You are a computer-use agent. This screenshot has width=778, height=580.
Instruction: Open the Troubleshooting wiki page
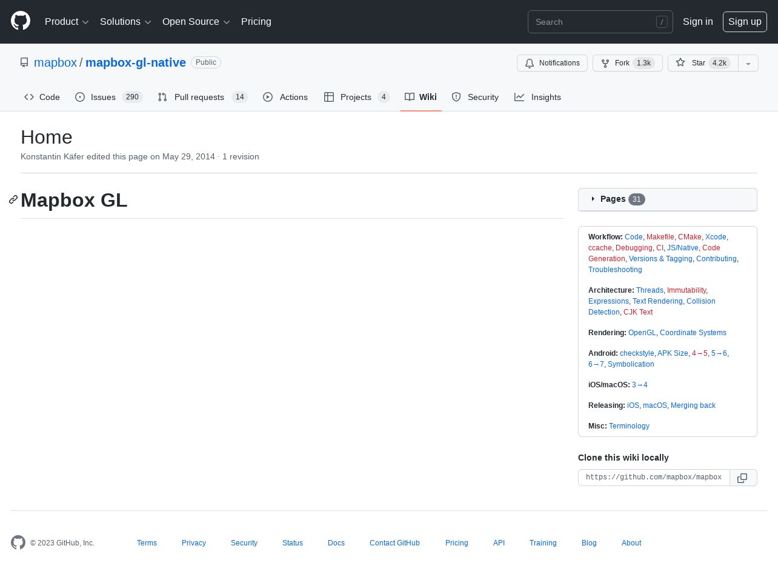click(x=615, y=270)
